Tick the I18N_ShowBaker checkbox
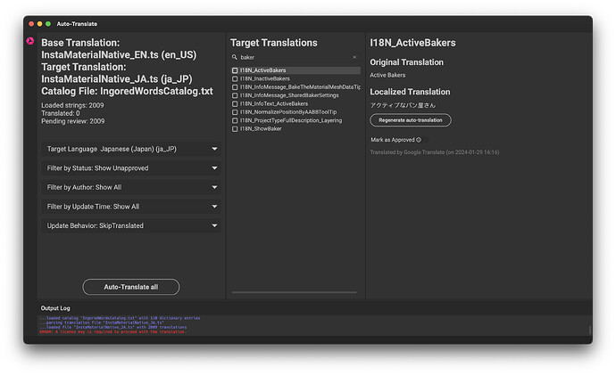 click(235, 128)
